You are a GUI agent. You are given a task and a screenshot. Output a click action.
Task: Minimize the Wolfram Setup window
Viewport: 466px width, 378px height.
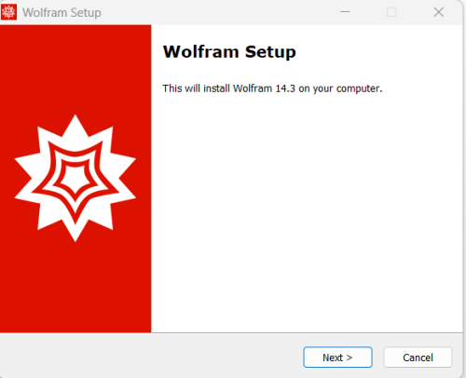coord(345,12)
